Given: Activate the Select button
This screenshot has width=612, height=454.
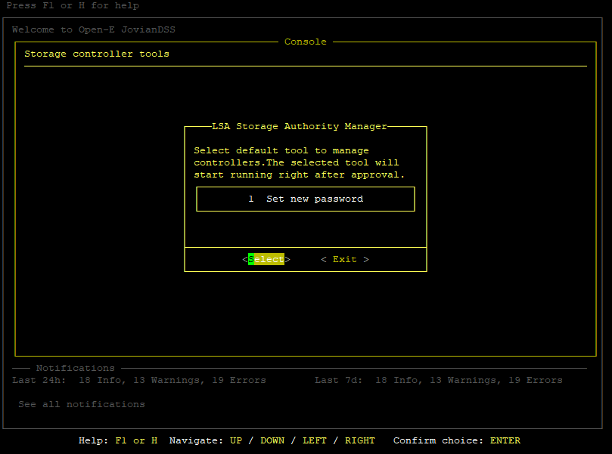Looking at the screenshot, I should pyautogui.click(x=266, y=259).
